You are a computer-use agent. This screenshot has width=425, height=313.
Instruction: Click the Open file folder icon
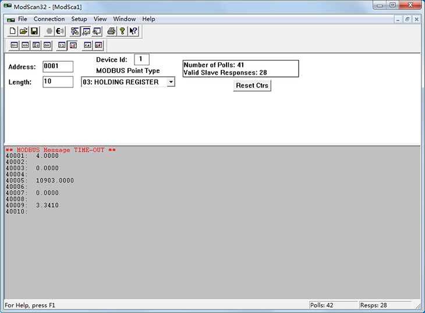pos(23,31)
